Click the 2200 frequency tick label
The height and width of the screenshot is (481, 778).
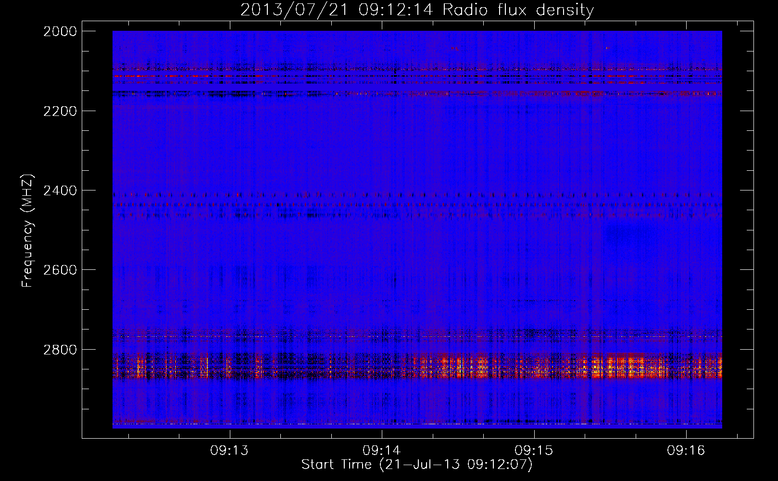60,111
